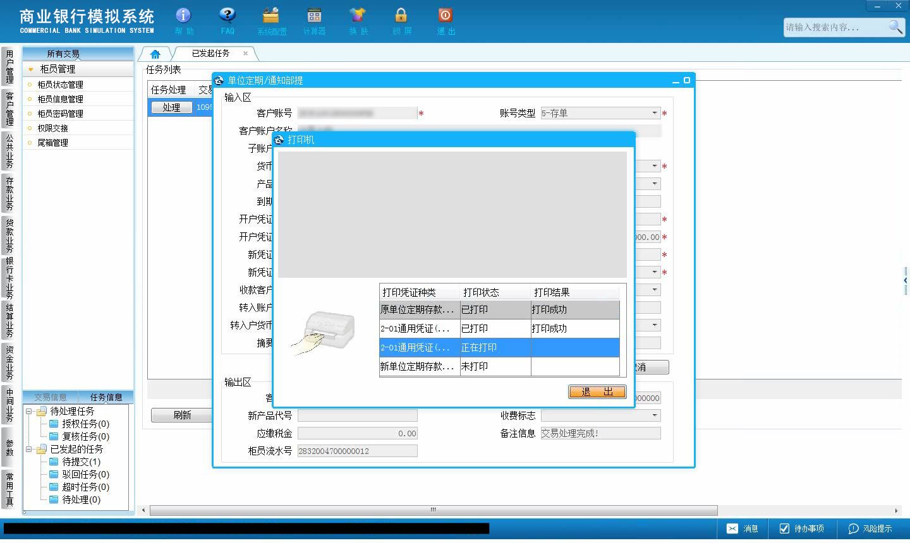
Task: Select 复核任务(0) in the tree
Action: coord(85,436)
